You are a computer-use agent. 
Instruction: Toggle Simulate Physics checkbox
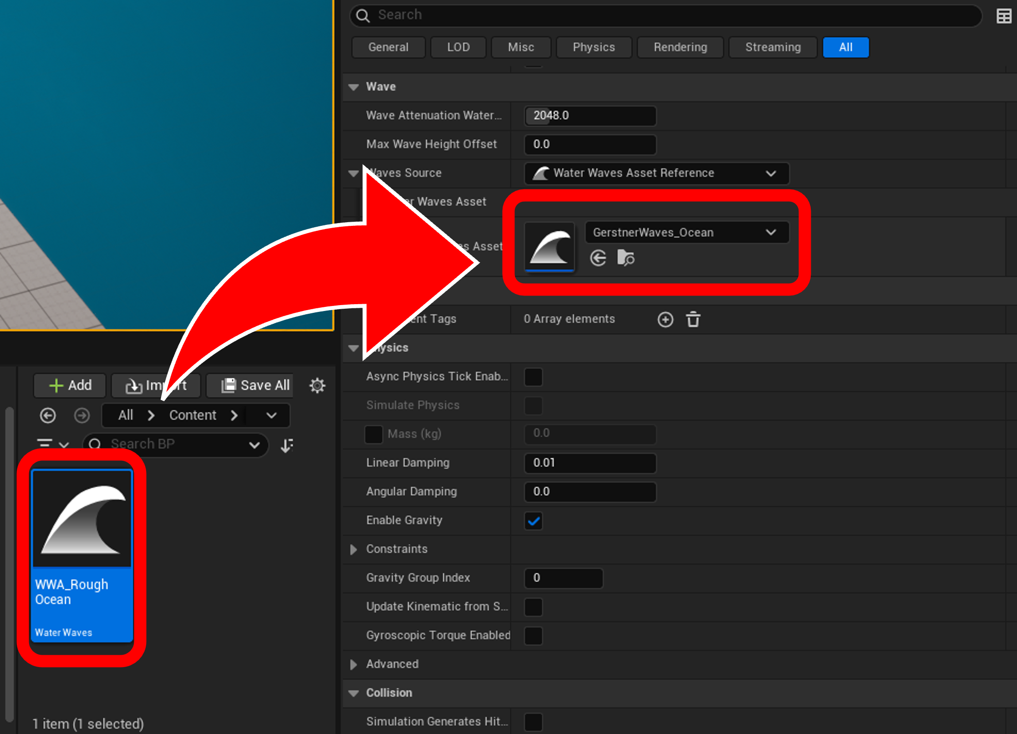coord(533,406)
